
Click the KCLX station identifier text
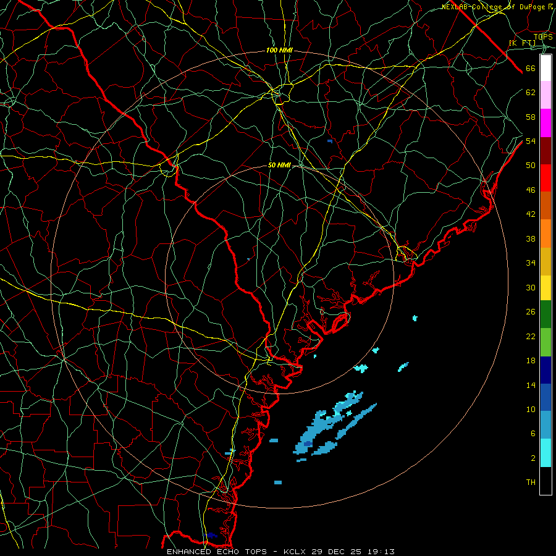(296, 552)
